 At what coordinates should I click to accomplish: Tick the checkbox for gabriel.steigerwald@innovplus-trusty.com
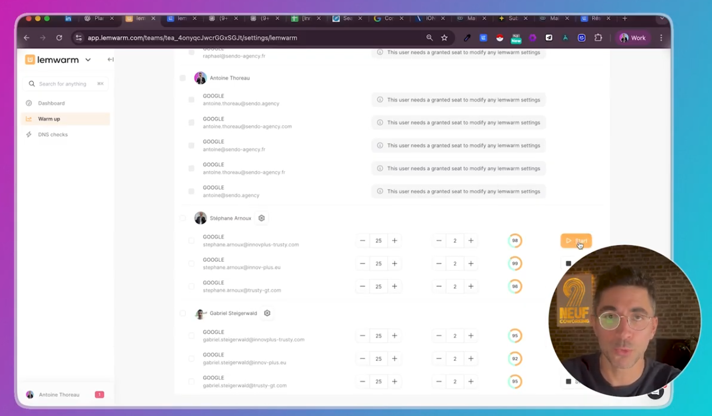click(x=191, y=336)
